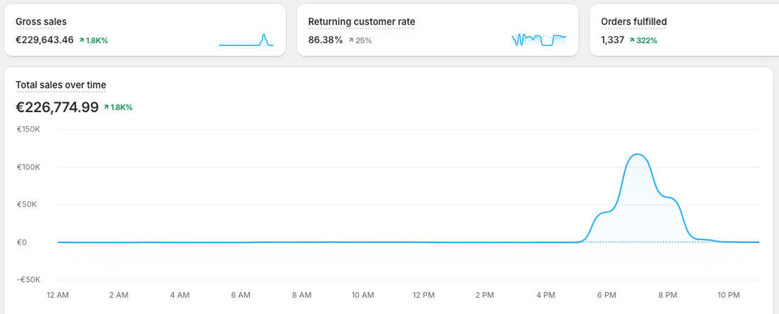Select the €226,774.99 total sales value

(57, 107)
